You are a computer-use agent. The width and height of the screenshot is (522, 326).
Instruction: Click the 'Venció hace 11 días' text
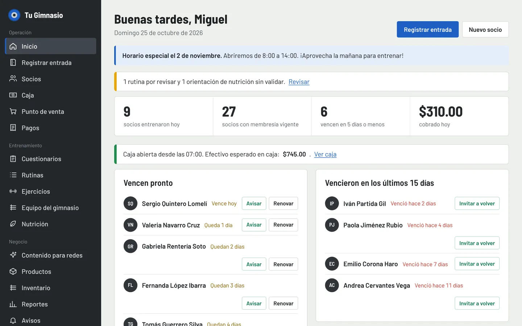point(439,286)
